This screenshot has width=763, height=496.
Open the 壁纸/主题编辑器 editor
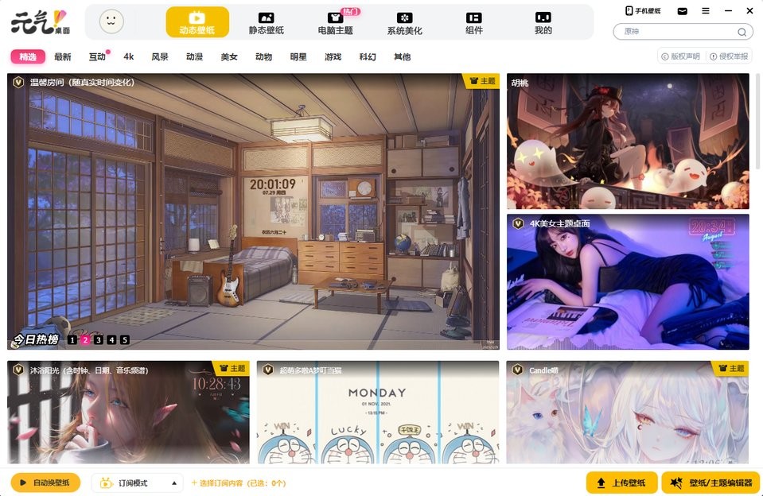[710, 482]
